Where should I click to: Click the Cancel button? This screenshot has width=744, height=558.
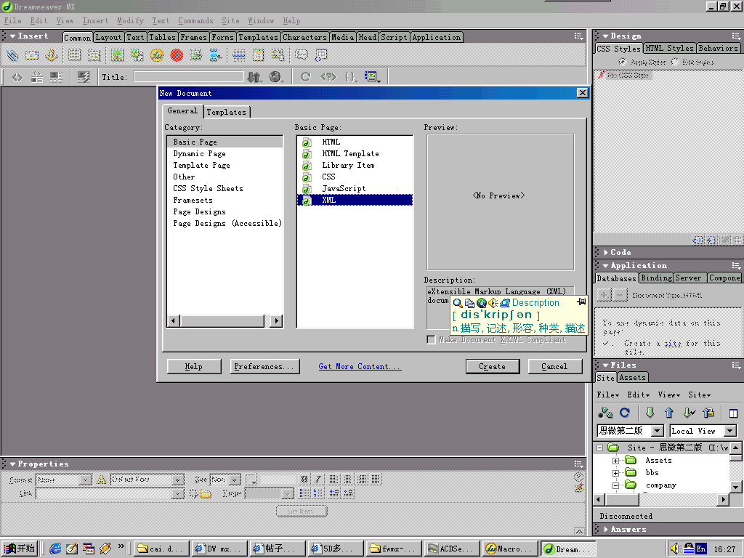(x=554, y=366)
